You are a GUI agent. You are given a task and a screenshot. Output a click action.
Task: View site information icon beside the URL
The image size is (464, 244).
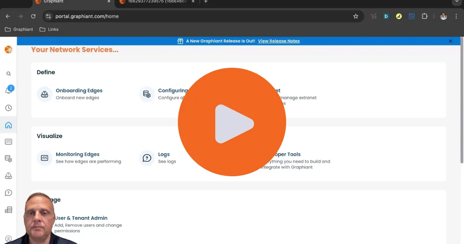pos(48,16)
